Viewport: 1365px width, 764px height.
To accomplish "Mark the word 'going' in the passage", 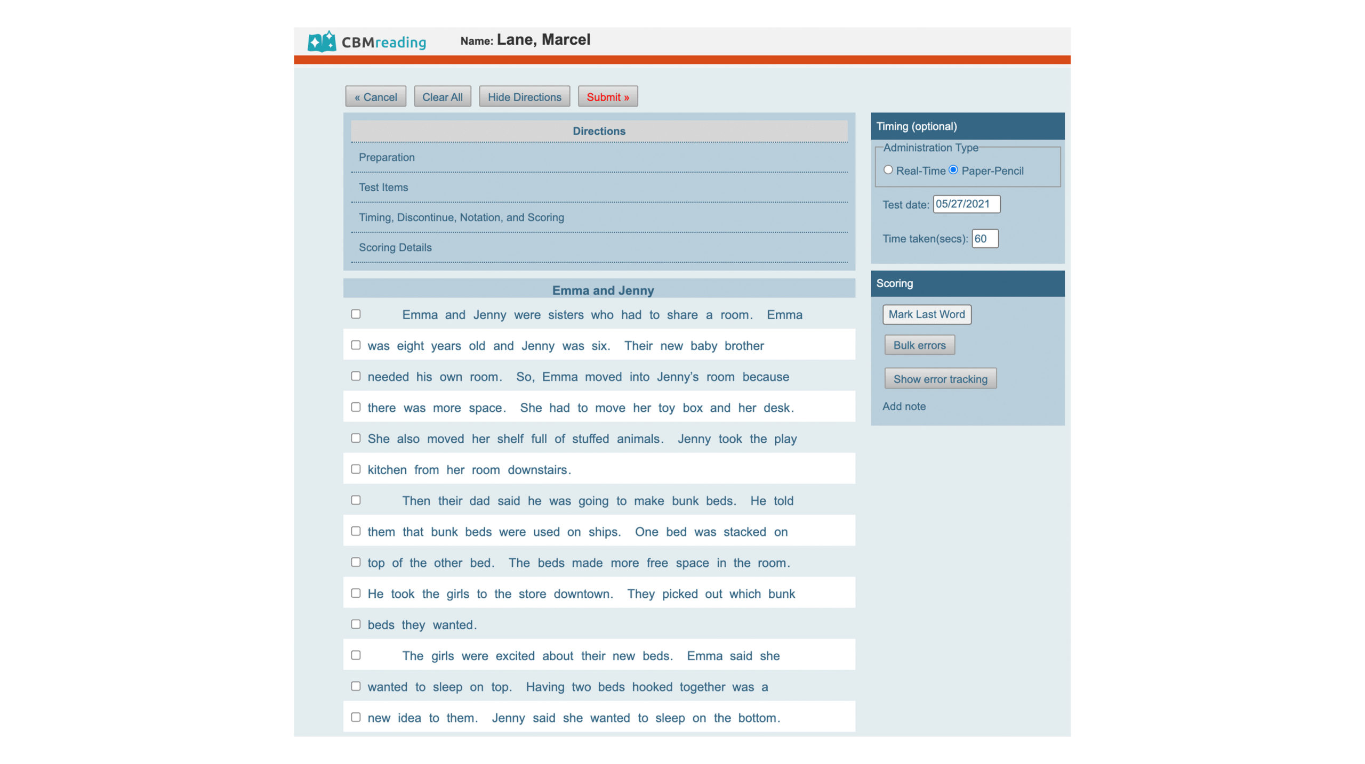I will pyautogui.click(x=593, y=501).
